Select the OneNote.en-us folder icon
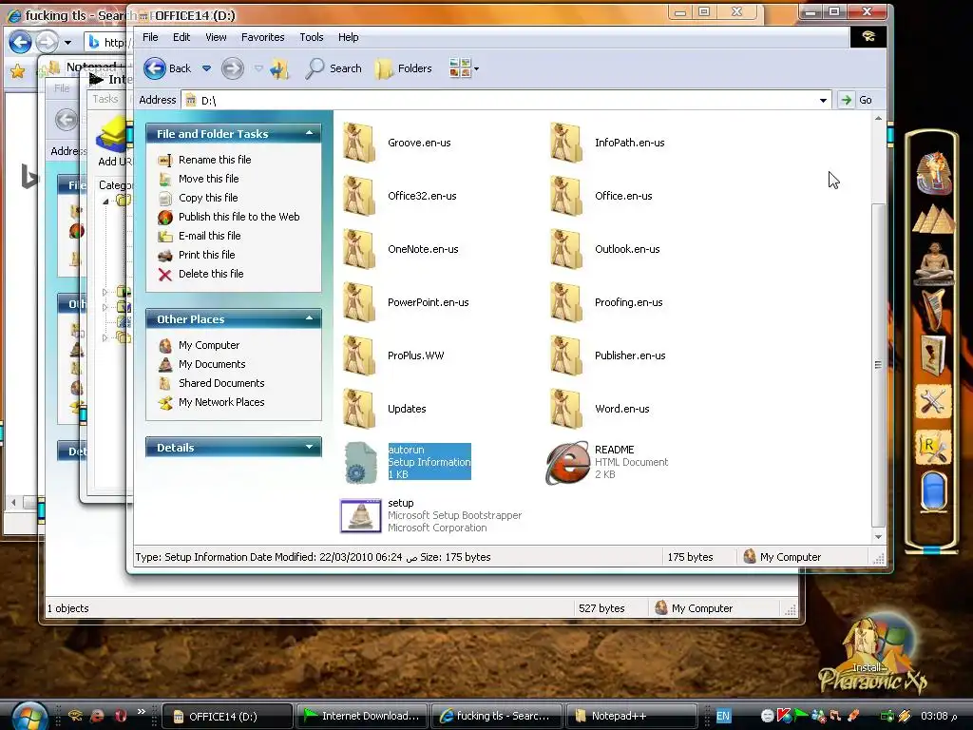 click(x=360, y=249)
